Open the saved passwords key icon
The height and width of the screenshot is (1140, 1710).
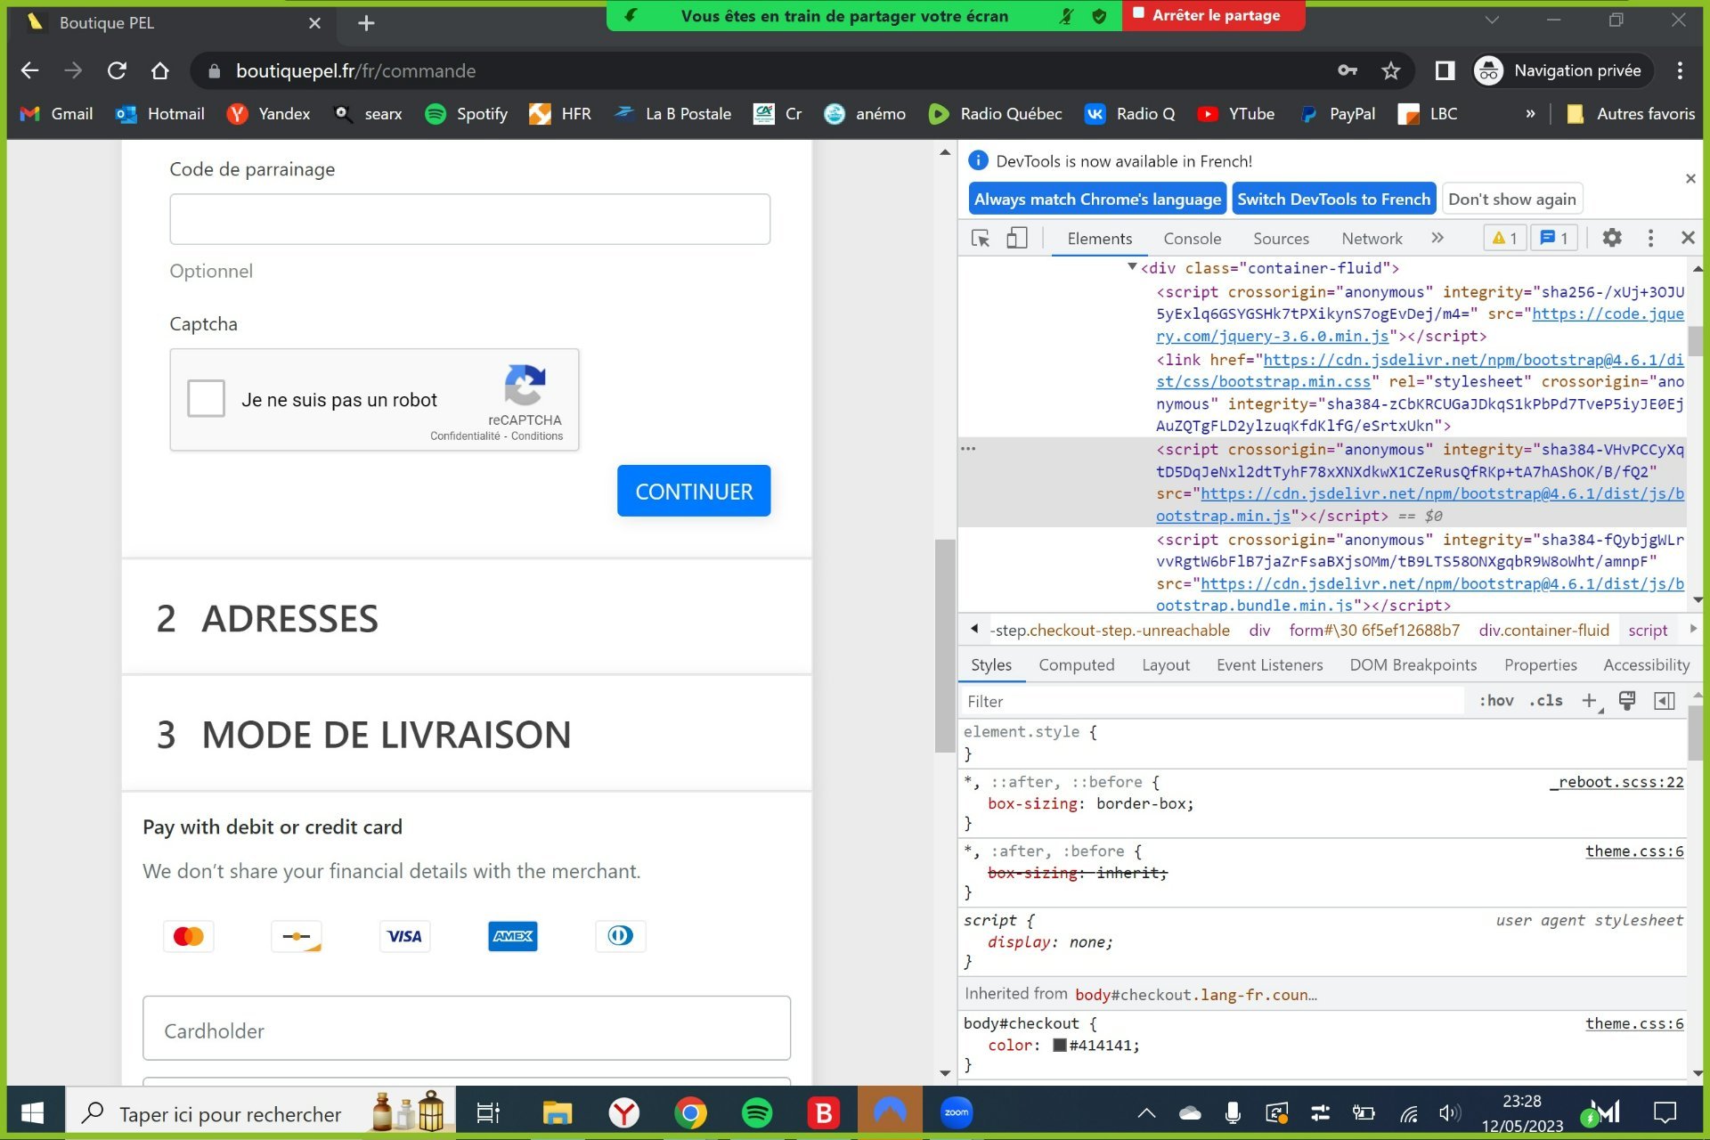click(1348, 71)
